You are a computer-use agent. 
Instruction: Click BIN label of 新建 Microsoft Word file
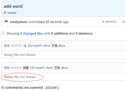tap(7, 68)
